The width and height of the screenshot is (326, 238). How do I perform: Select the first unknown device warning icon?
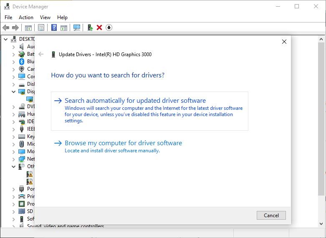pyautogui.click(x=30, y=174)
